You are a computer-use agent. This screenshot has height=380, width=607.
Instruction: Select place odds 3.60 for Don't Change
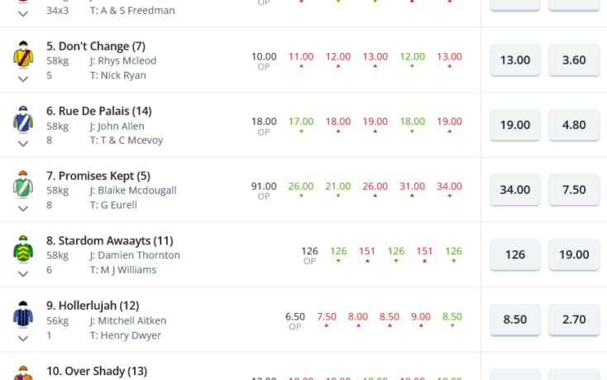click(574, 60)
